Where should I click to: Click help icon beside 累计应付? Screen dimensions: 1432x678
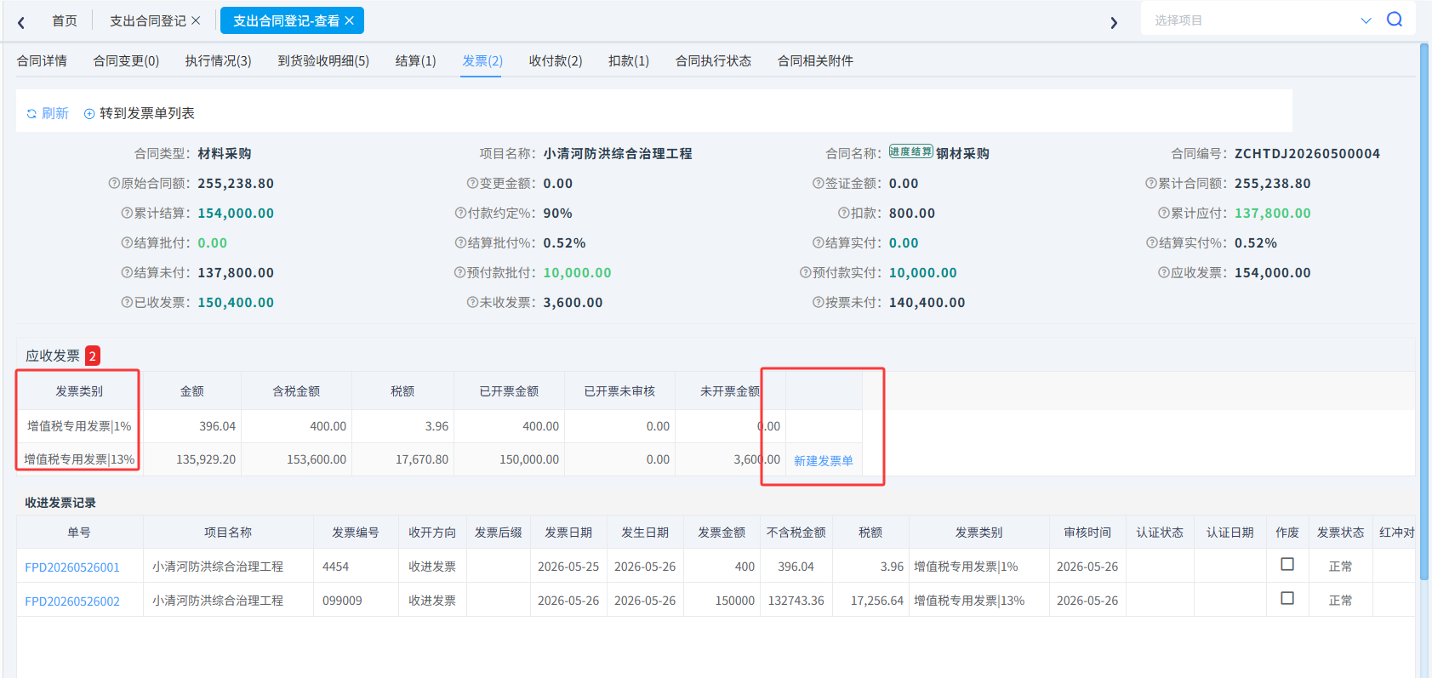(1163, 213)
